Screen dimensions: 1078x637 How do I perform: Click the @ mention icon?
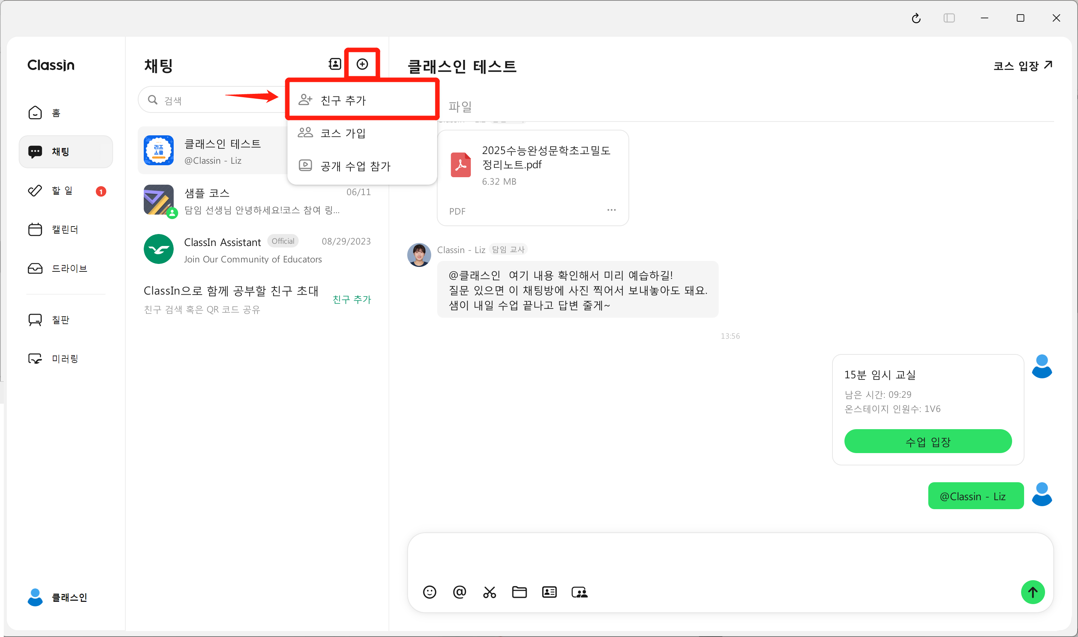pos(459,593)
